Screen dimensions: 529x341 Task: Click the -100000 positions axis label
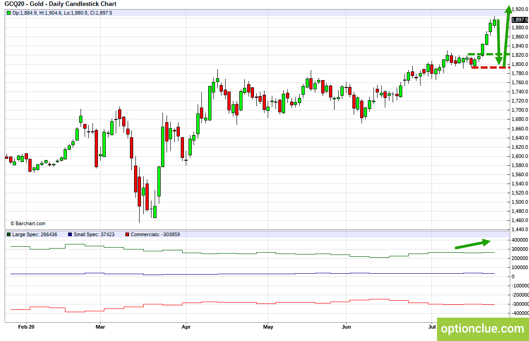[520, 286]
